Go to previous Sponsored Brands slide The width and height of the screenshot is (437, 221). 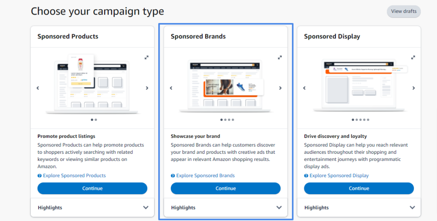click(x=171, y=88)
